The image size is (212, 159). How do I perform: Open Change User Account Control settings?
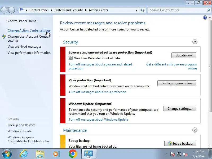coord(29,38)
